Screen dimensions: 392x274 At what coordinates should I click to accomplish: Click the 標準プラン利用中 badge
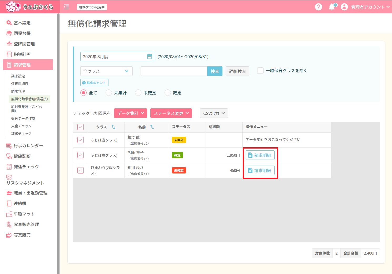pos(92,7)
